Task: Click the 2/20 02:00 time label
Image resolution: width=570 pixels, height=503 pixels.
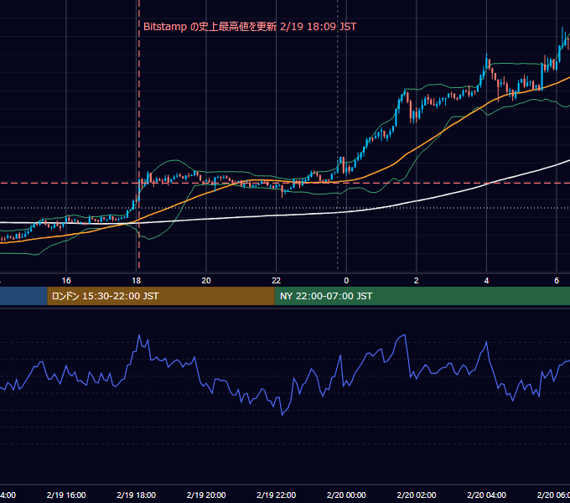Action: [417, 495]
